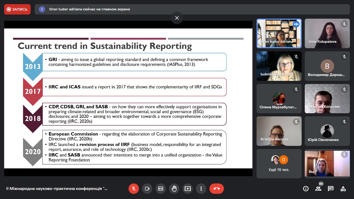Toggle the camera on or off
Viewport: 354px width, 199px height.
point(147,189)
